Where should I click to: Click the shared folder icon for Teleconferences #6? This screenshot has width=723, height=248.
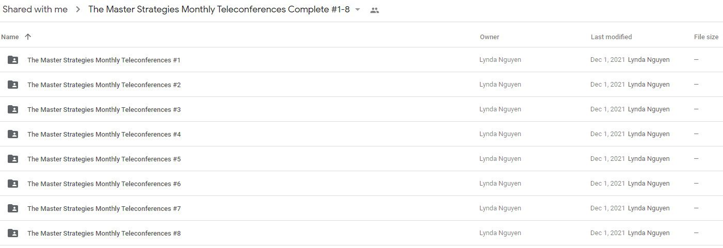coord(13,184)
